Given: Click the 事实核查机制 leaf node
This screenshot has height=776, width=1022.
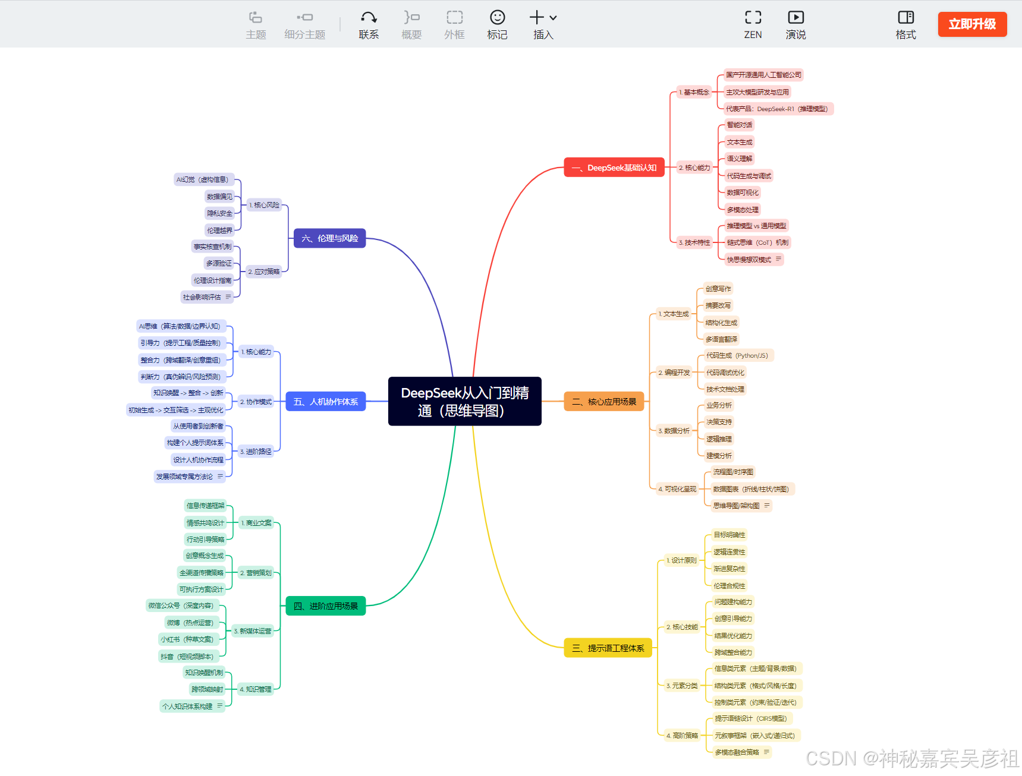Looking at the screenshot, I should [x=212, y=247].
